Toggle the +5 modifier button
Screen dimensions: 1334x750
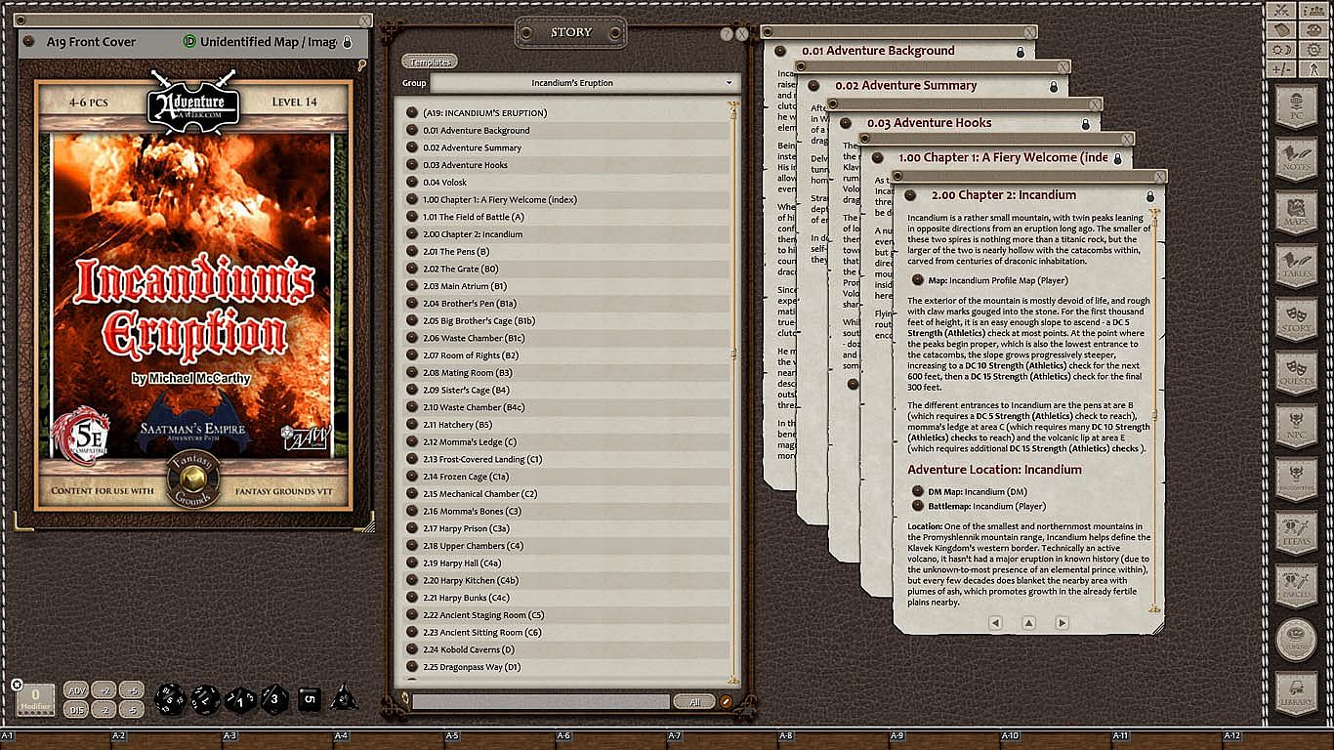131,690
